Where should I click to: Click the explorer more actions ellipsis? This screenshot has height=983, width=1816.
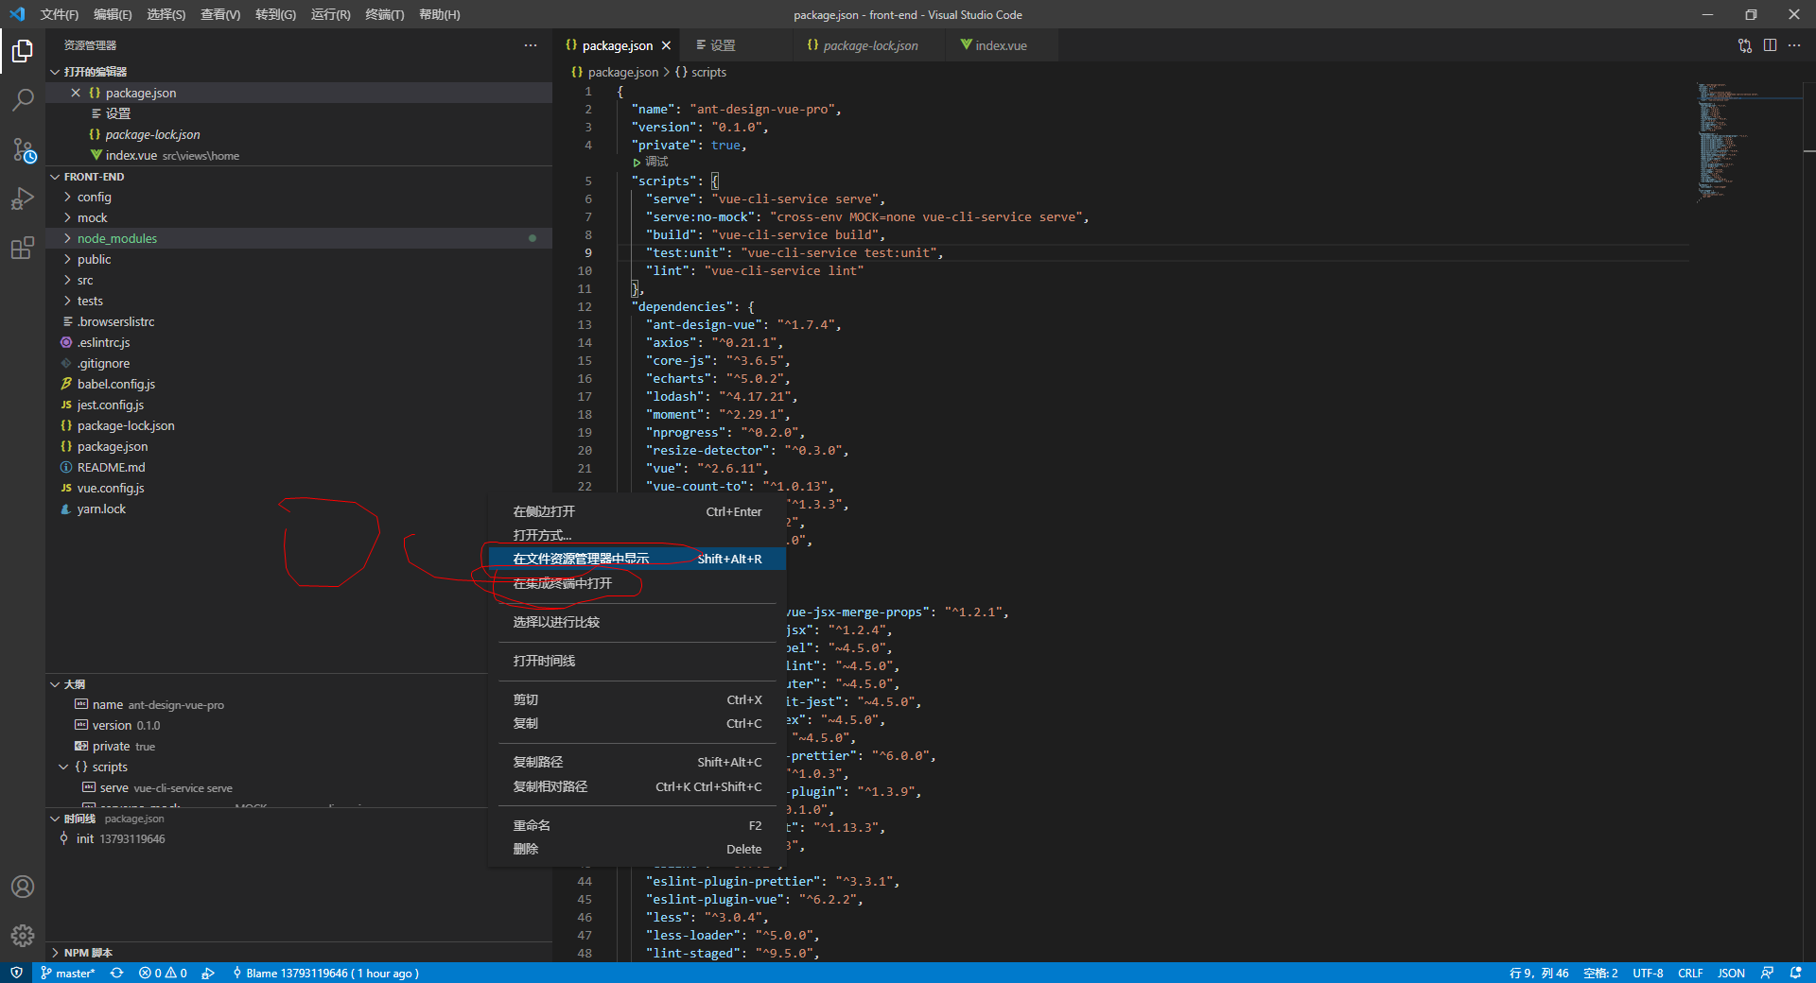click(x=531, y=45)
